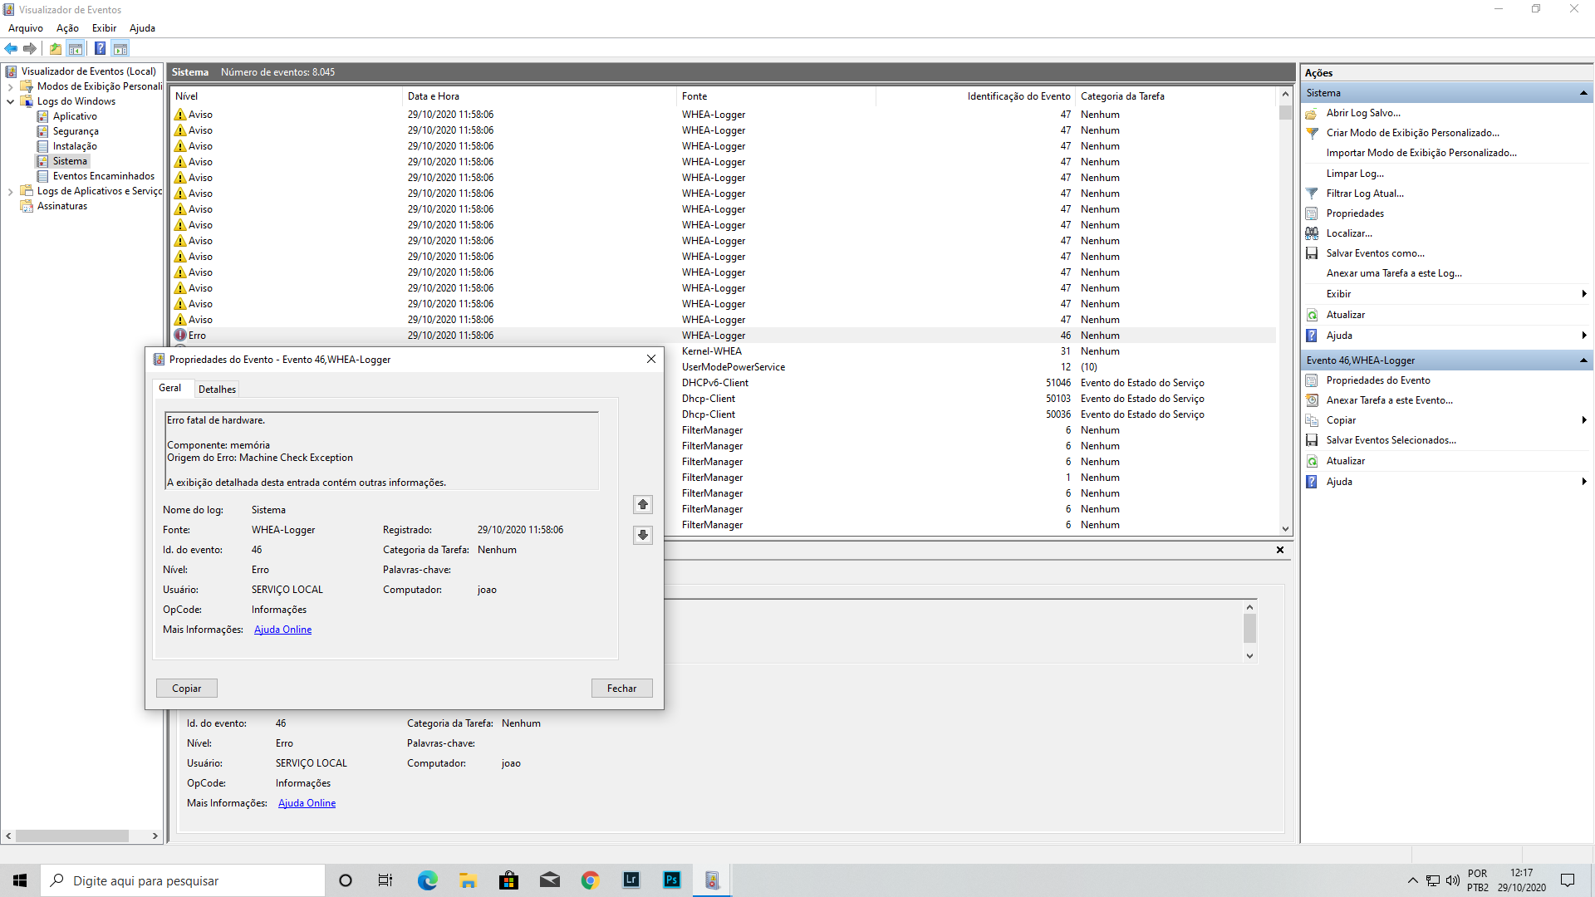The width and height of the screenshot is (1595, 897).
Task: Expand Copiar submenu arrow in actions
Action: [x=1584, y=420]
